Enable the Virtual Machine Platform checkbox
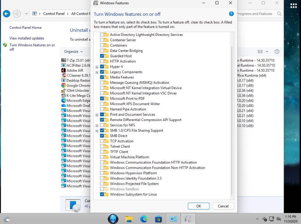The width and height of the screenshot is (301, 224). click(102, 157)
